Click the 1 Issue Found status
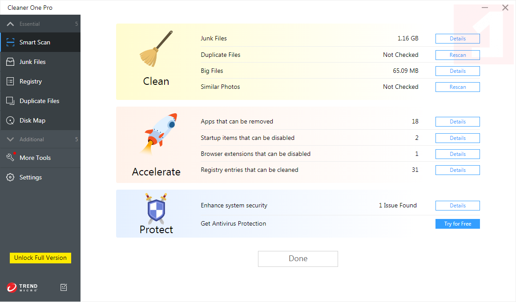Viewport: 516px width, 302px height. (x=398, y=205)
